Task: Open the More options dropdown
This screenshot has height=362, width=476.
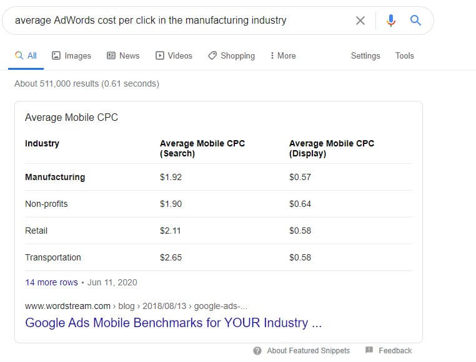Action: click(x=283, y=55)
